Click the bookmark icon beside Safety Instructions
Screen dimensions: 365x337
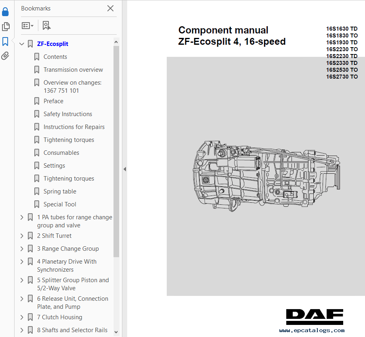(x=37, y=114)
